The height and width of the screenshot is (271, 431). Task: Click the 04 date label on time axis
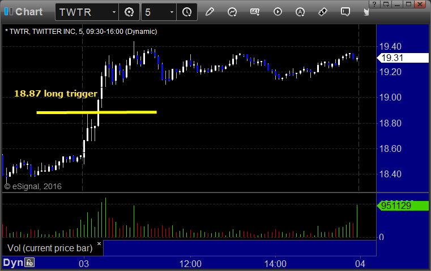360,264
